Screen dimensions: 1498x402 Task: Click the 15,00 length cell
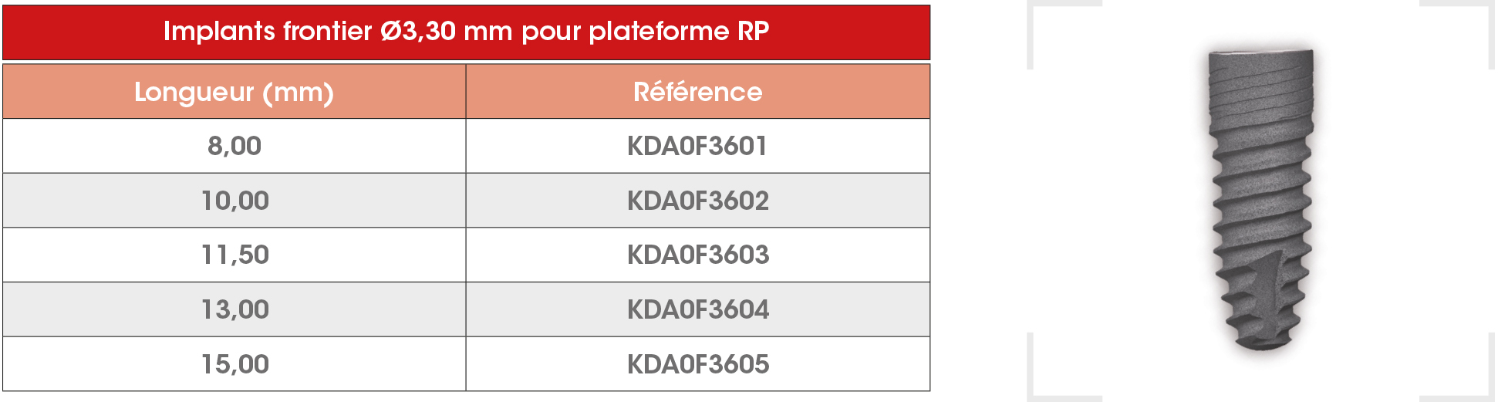(x=234, y=364)
